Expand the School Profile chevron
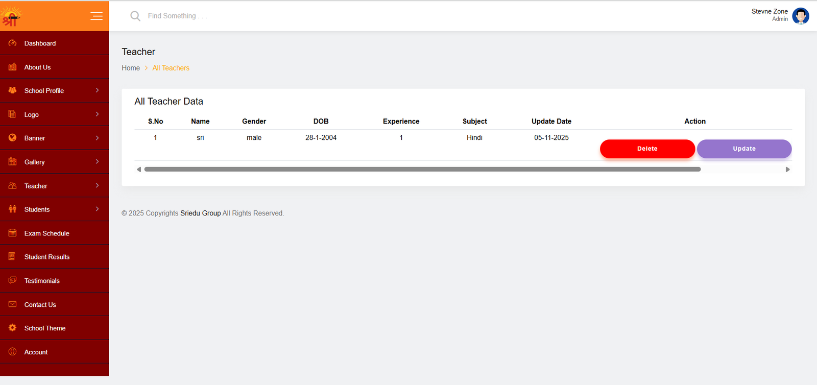Image resolution: width=817 pixels, height=385 pixels. (97, 90)
